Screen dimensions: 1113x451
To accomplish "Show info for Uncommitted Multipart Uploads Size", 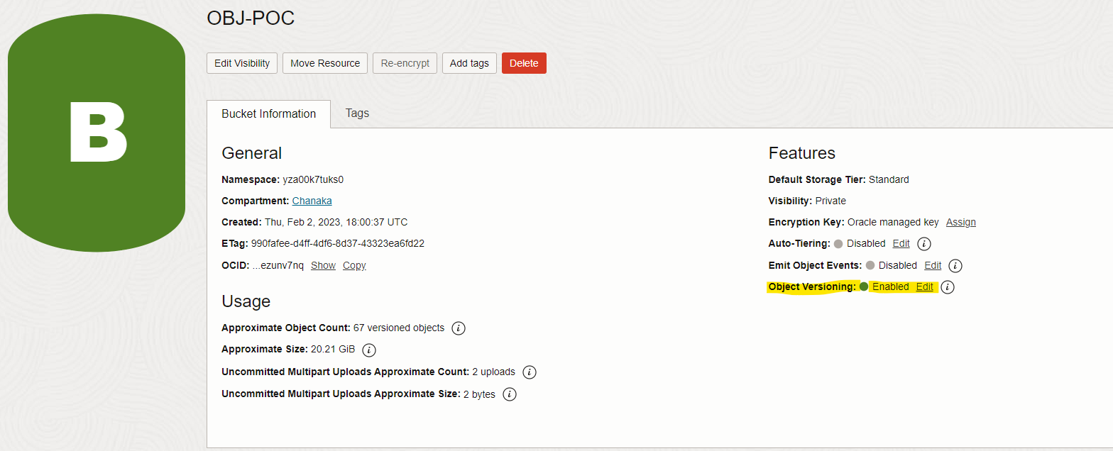I will coord(509,394).
